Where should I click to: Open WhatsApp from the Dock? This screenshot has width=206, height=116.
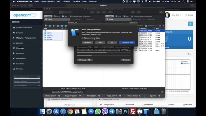click(98, 111)
